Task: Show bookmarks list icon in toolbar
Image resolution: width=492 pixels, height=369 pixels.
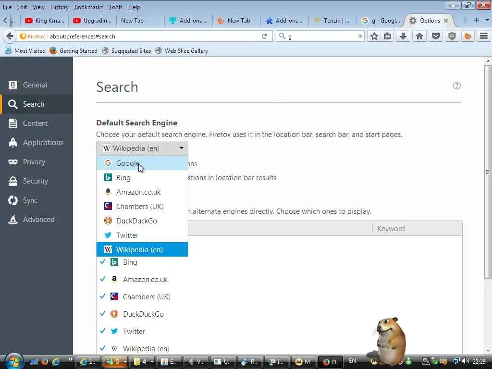Action: click(388, 37)
